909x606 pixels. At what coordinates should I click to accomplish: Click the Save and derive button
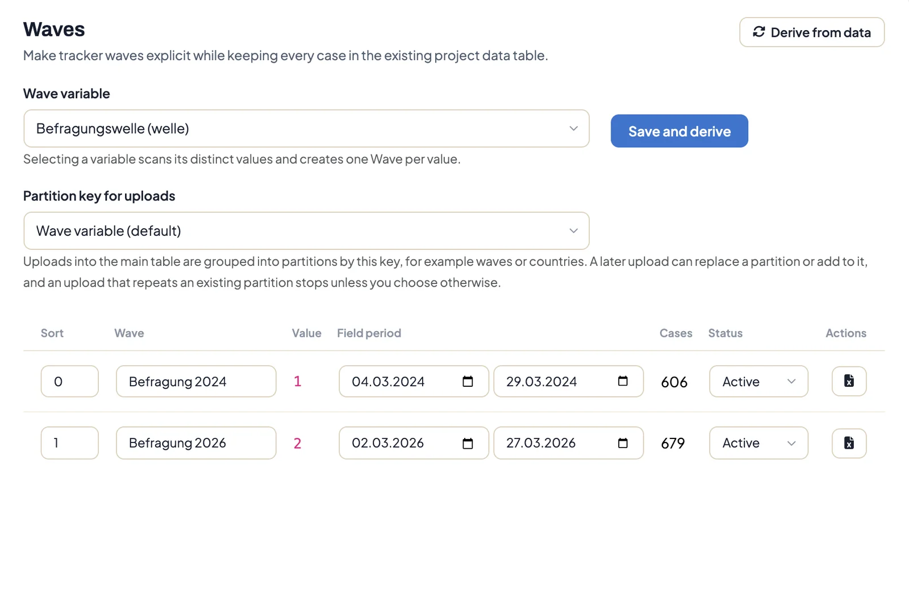click(x=679, y=131)
